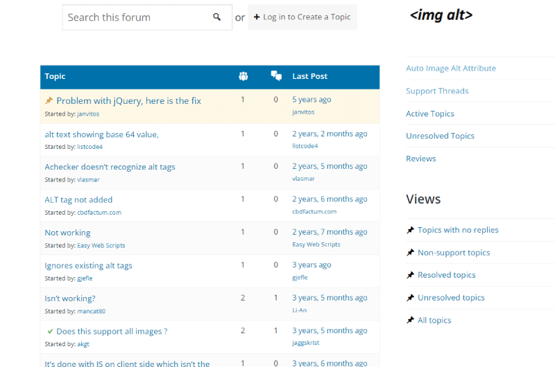Click '2 years, 5 months ago' last post
This screenshot has height=367, width=555.
click(330, 166)
